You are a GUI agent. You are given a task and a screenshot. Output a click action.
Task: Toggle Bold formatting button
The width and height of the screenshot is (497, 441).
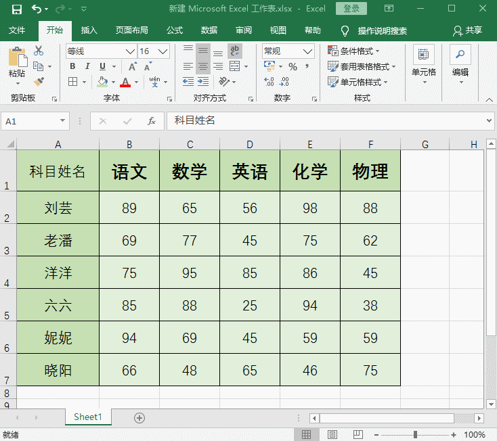72,66
